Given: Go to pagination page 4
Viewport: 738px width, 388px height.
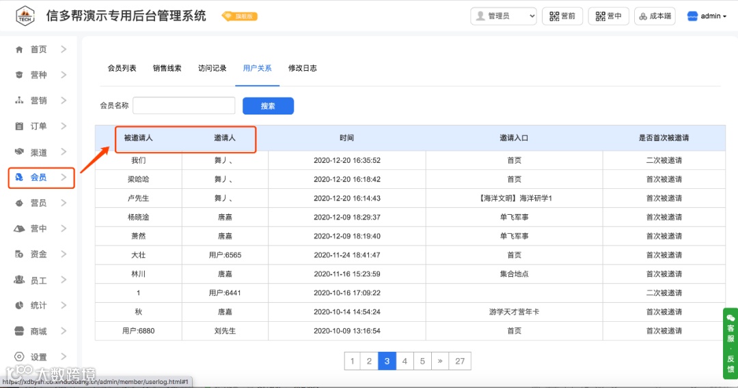Looking at the screenshot, I should [x=405, y=361].
